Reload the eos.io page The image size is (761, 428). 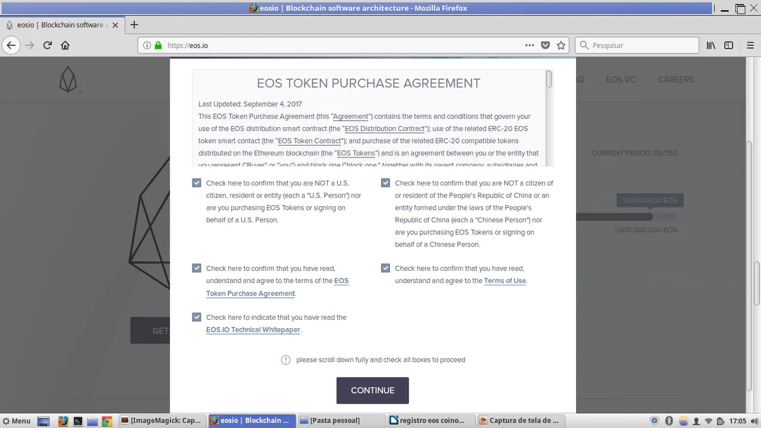[x=48, y=45]
